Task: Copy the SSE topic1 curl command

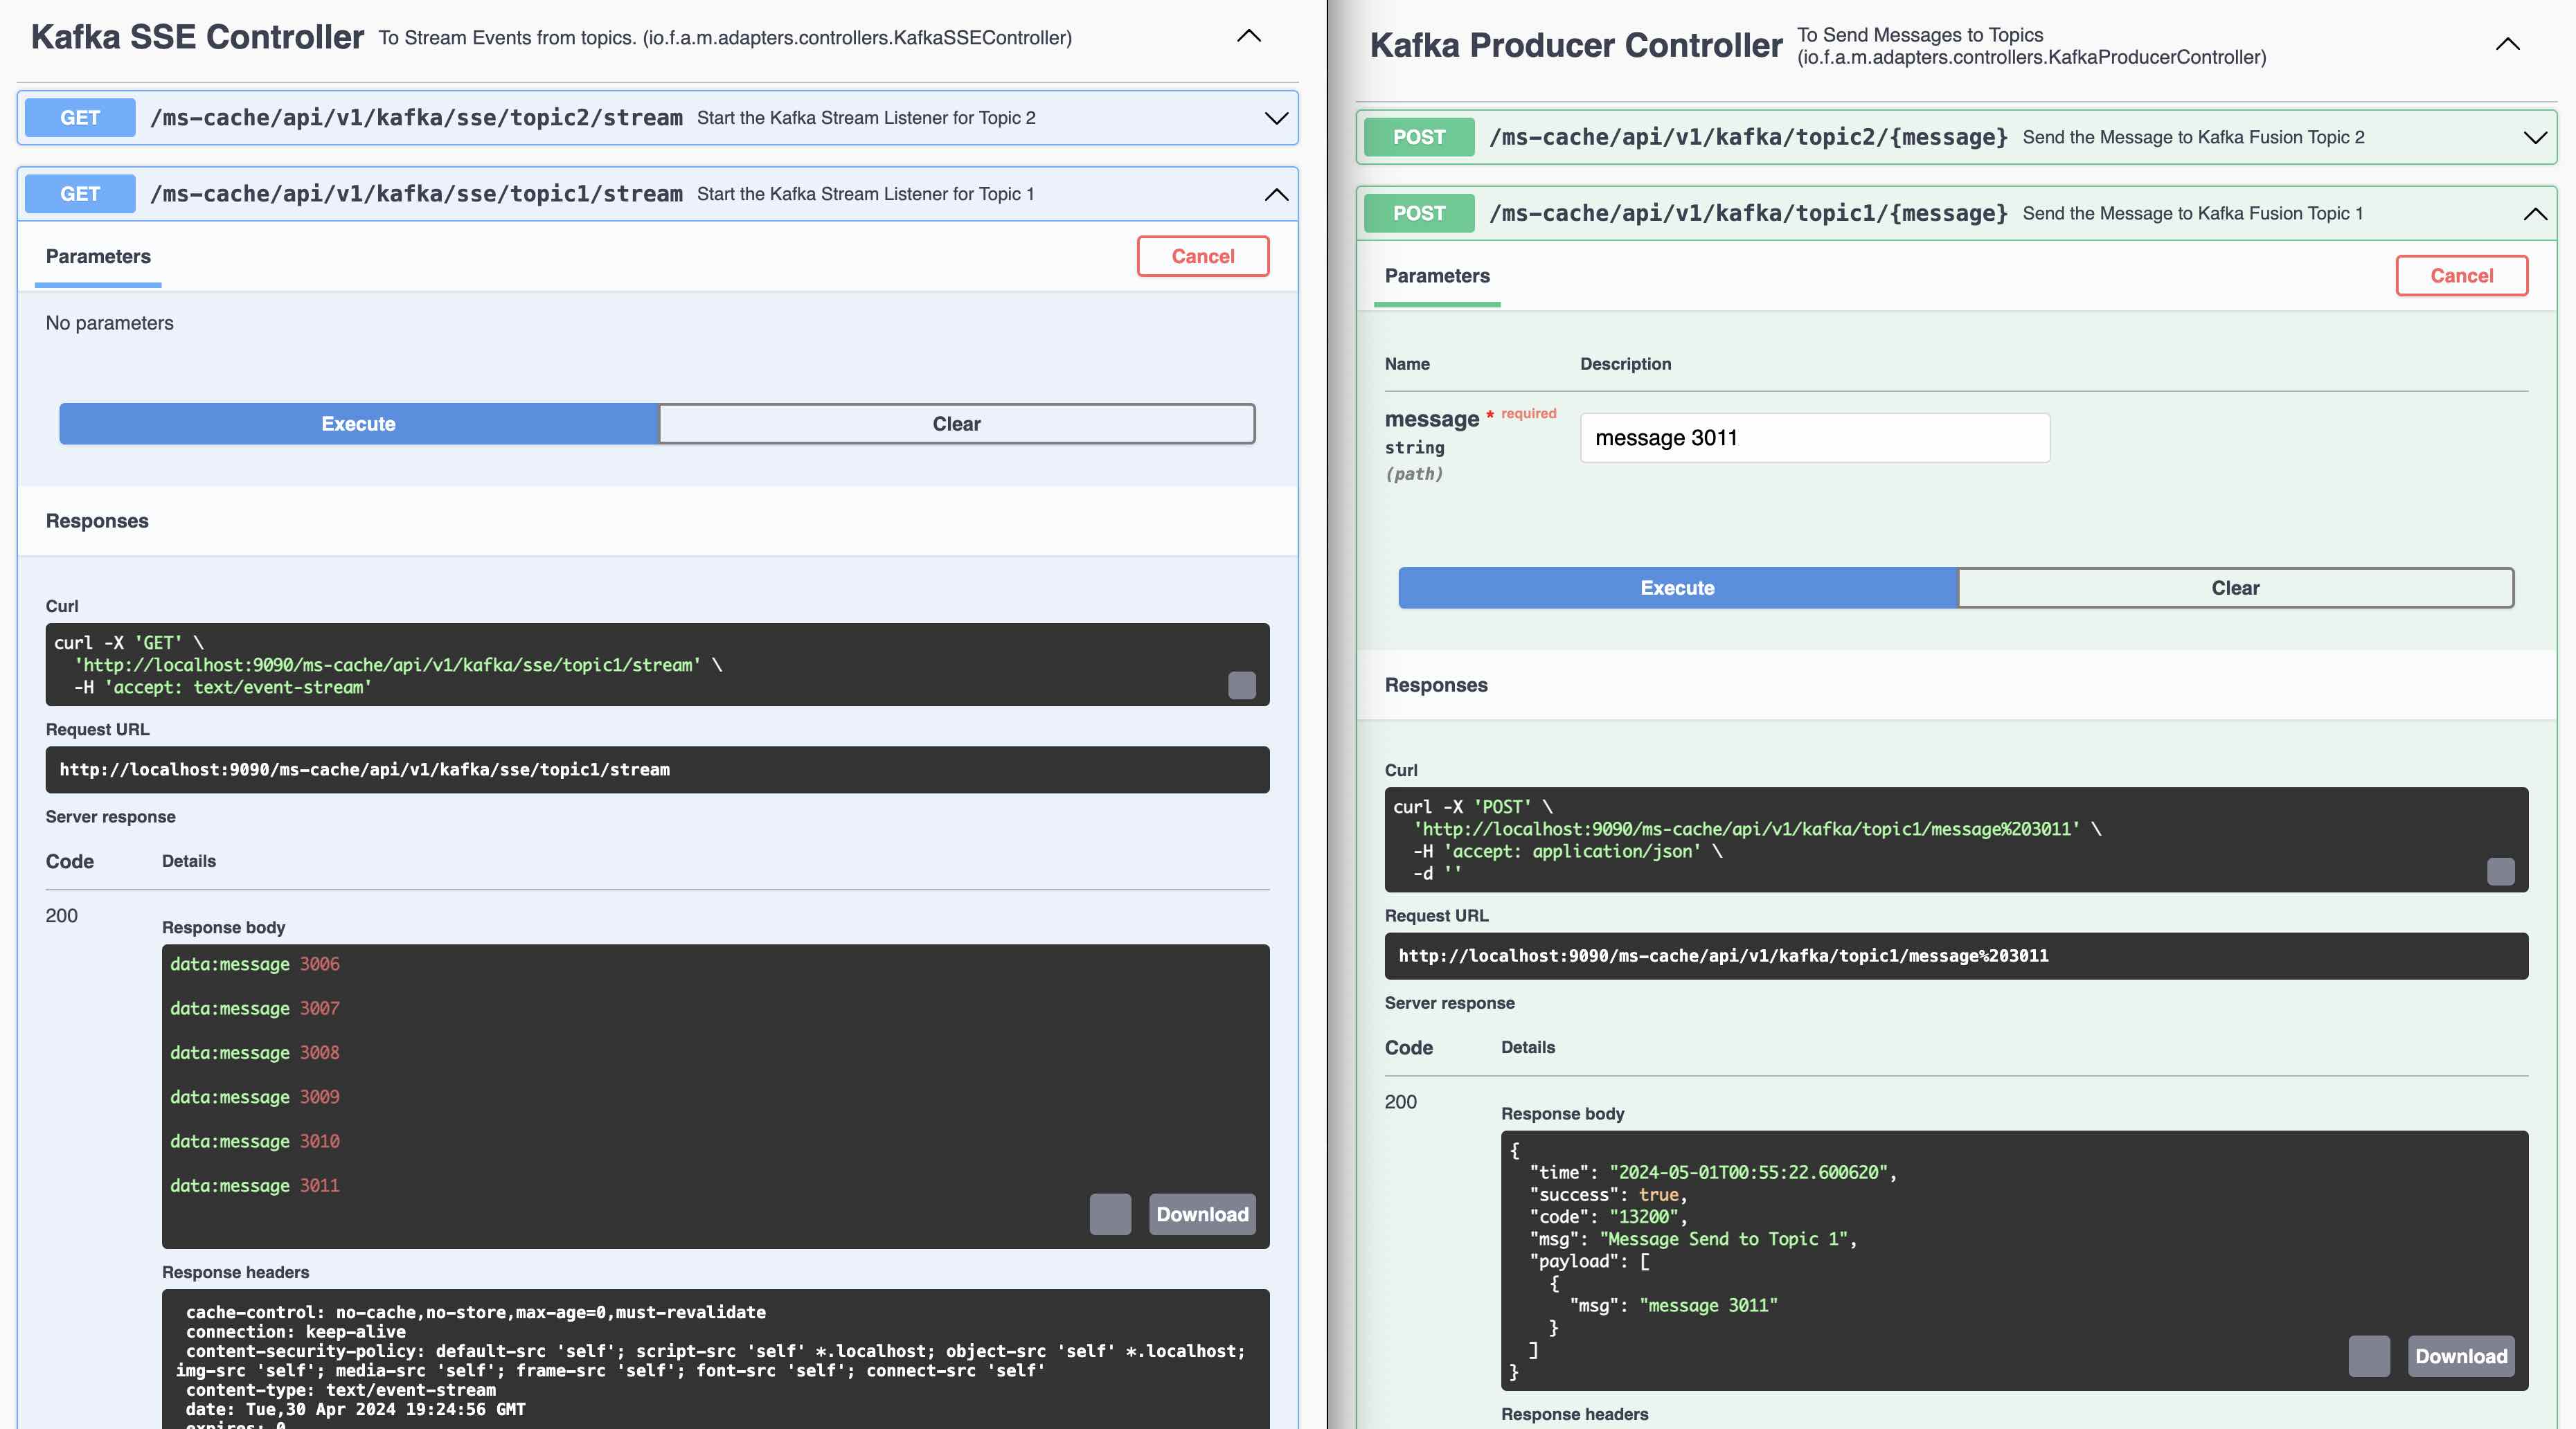Action: click(x=1241, y=685)
